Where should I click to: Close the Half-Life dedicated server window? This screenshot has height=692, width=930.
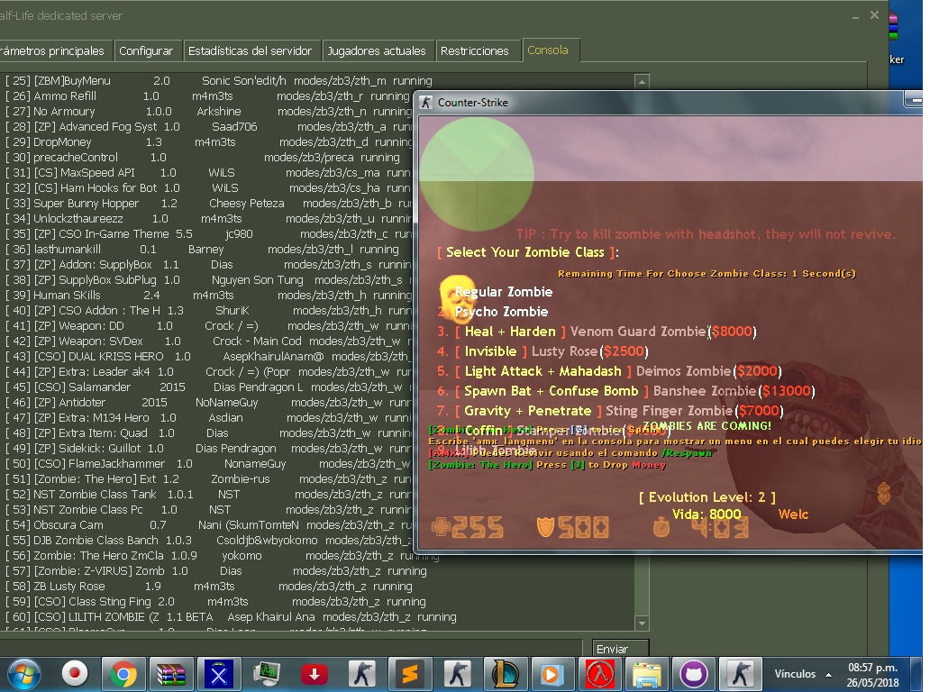(874, 15)
